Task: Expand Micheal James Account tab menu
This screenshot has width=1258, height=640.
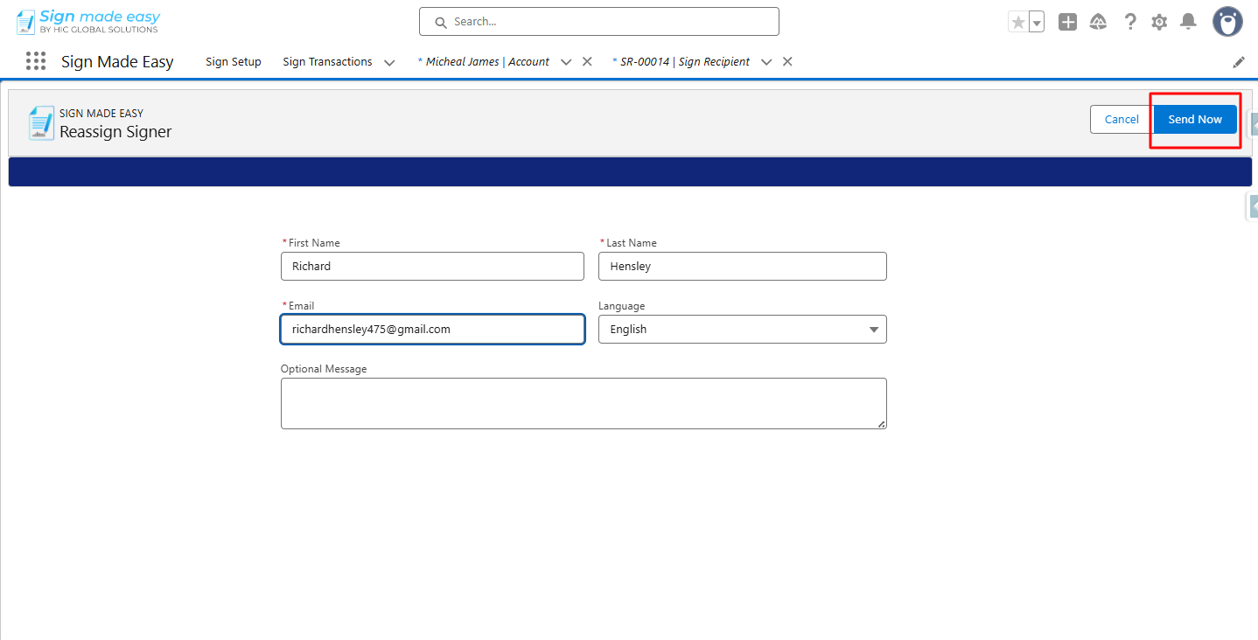Action: coord(566,63)
